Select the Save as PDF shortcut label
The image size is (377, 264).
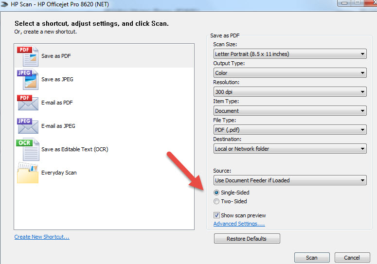click(56, 56)
